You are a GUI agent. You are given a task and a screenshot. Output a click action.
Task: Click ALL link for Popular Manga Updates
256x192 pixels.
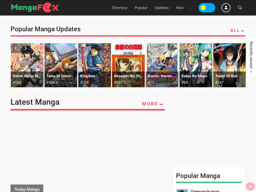(237, 30)
